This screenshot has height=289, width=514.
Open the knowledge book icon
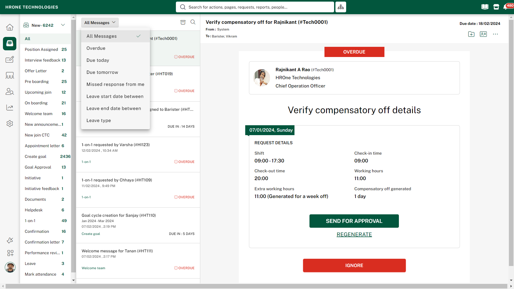click(x=485, y=7)
